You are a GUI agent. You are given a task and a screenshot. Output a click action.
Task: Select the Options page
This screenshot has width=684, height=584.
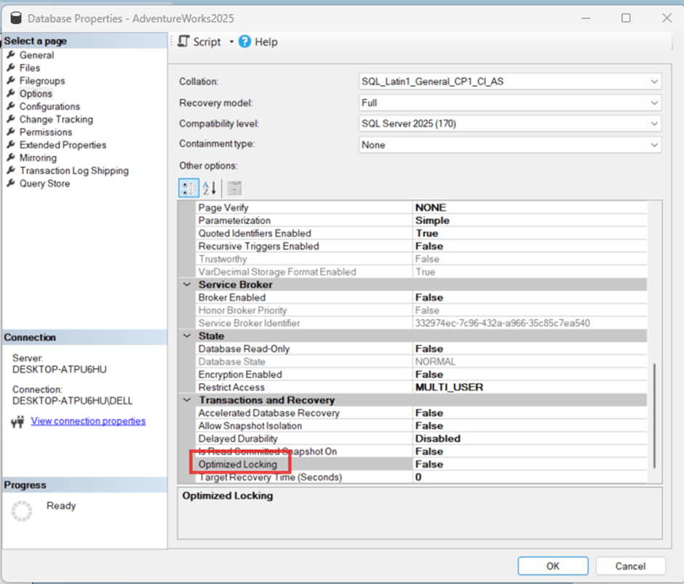pos(36,93)
